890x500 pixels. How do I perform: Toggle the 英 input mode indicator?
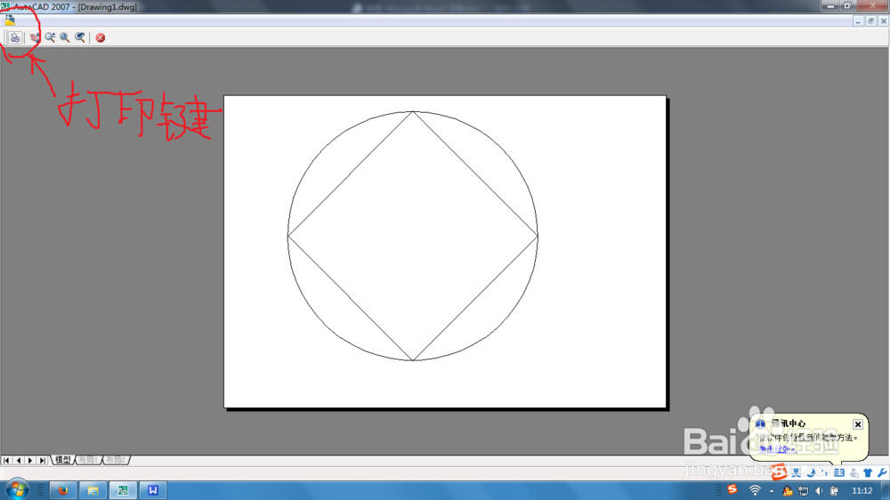point(796,472)
